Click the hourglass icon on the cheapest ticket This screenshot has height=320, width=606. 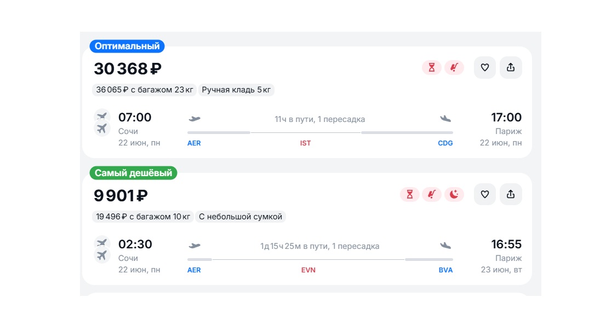coord(410,194)
